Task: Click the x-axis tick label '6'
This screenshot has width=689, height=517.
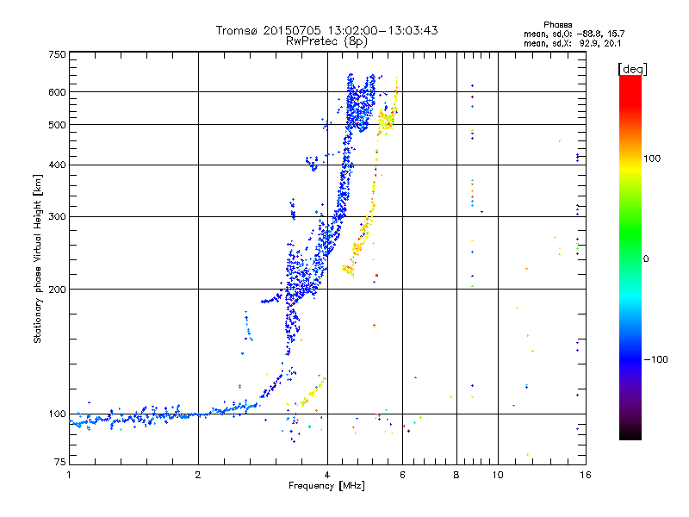Action: click(x=402, y=475)
